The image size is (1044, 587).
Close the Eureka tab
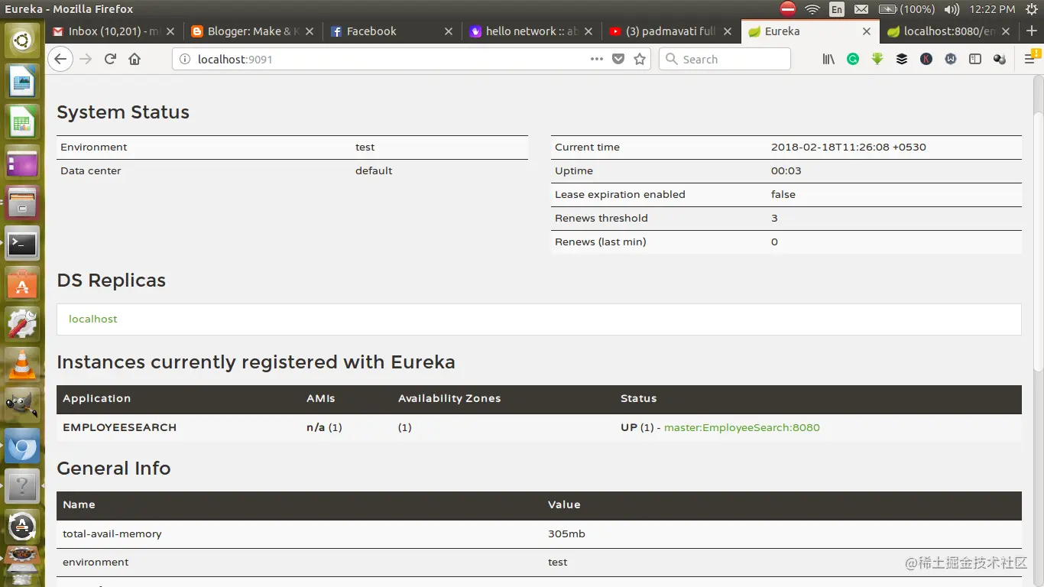(x=866, y=31)
